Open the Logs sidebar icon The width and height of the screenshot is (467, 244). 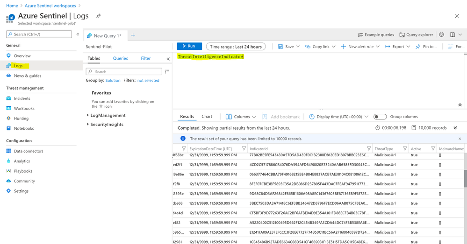8,66
